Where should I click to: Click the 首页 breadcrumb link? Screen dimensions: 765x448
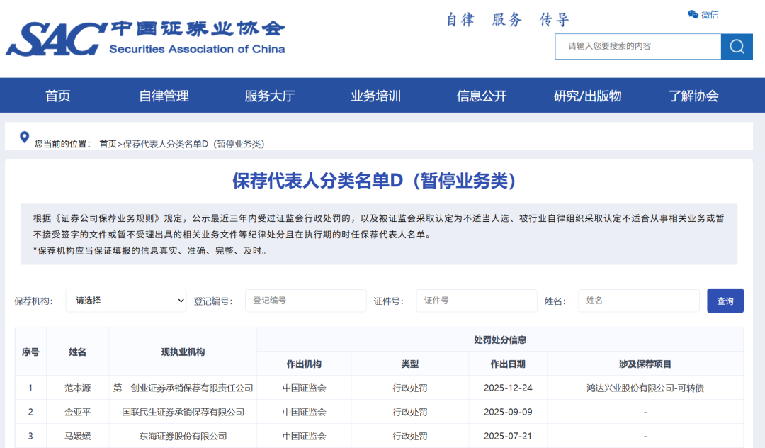click(108, 144)
